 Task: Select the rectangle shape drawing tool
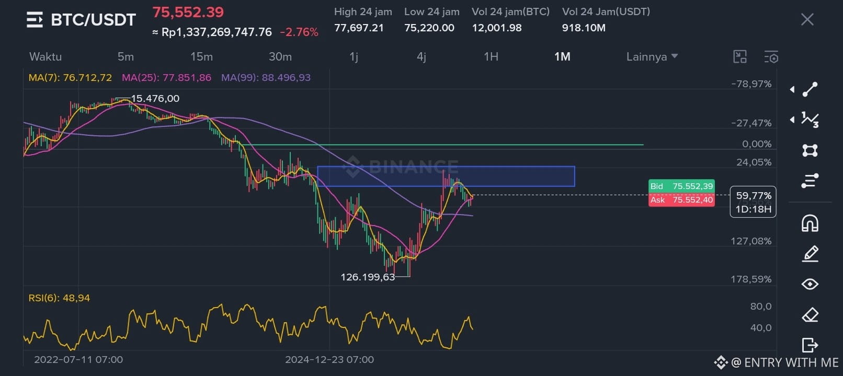[x=810, y=150]
